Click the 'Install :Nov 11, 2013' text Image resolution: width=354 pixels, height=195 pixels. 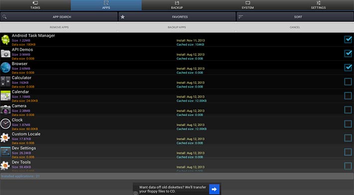click(190, 40)
